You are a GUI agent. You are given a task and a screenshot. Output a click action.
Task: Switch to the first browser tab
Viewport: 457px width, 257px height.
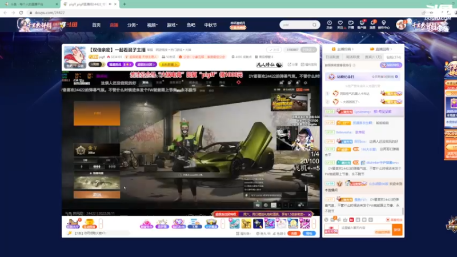(x=31, y=4)
